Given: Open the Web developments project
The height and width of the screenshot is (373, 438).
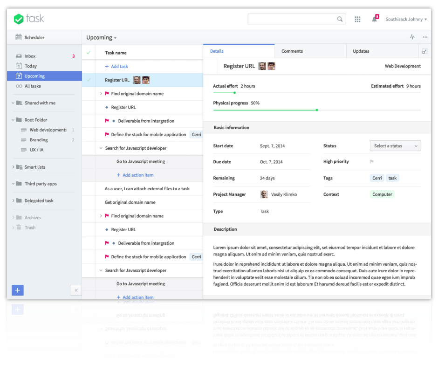Looking at the screenshot, I should click(48, 130).
